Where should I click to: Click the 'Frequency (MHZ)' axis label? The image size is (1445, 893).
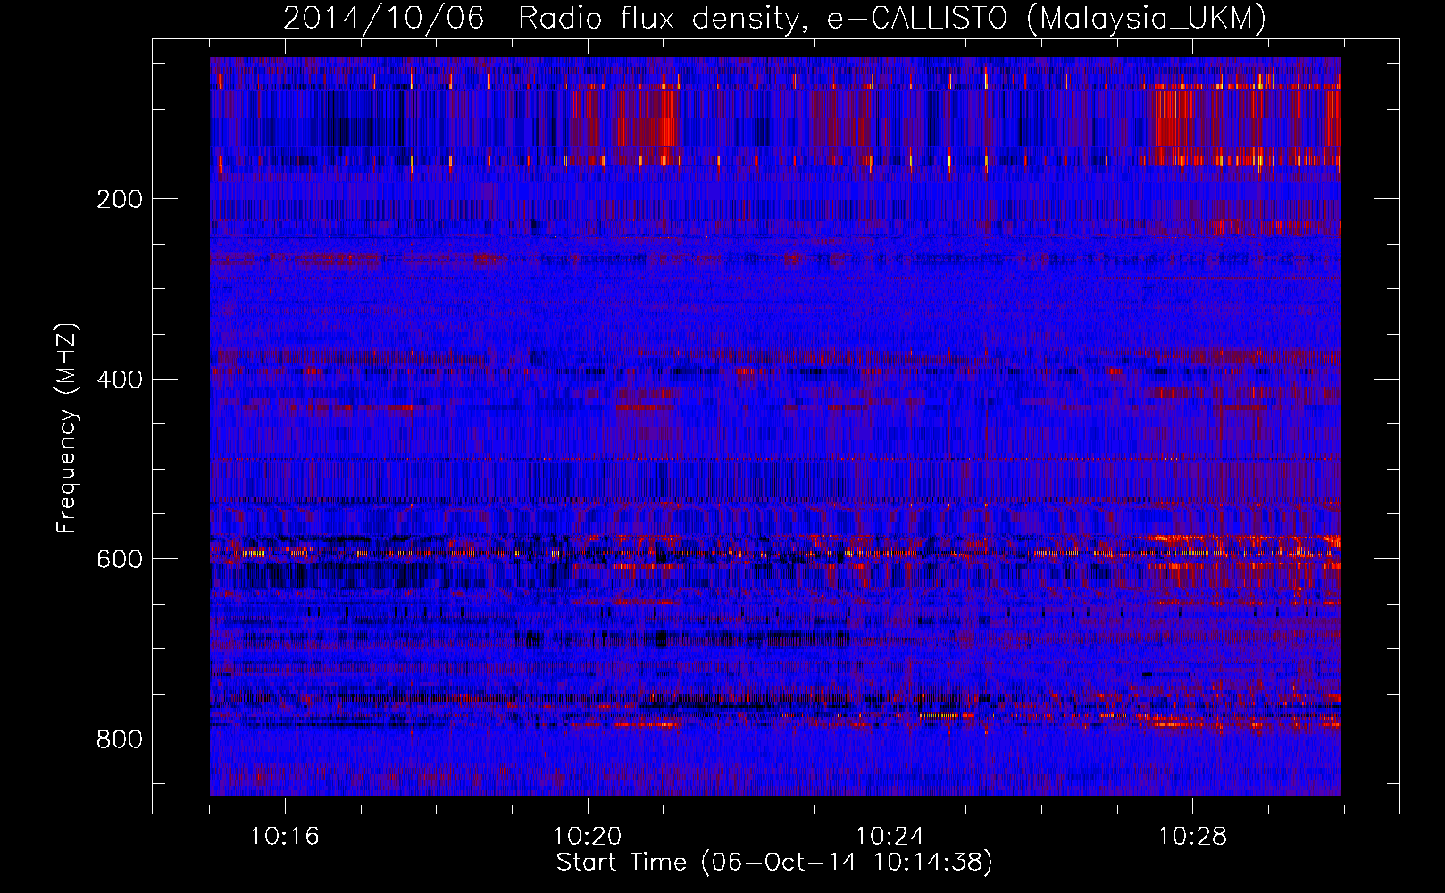67,429
